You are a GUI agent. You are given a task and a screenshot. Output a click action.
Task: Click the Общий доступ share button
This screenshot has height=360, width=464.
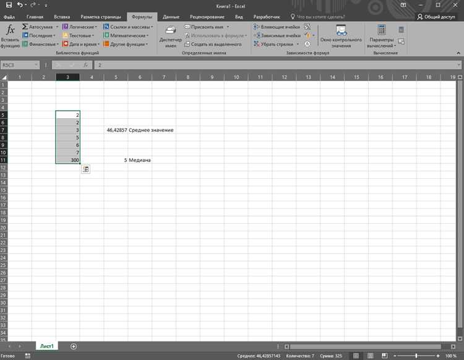click(436, 17)
